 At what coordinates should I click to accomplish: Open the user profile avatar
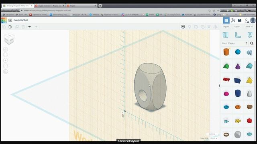pos(253,20)
